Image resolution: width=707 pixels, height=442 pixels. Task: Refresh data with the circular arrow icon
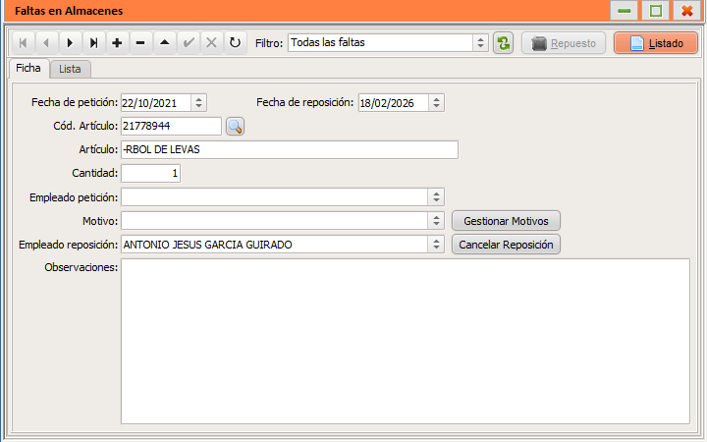235,43
